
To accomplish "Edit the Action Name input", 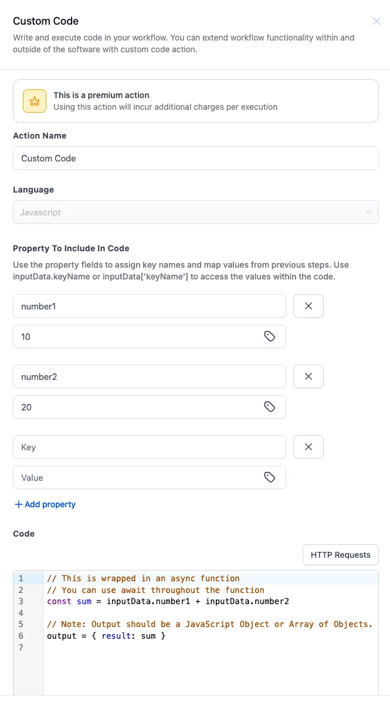I will tap(196, 158).
